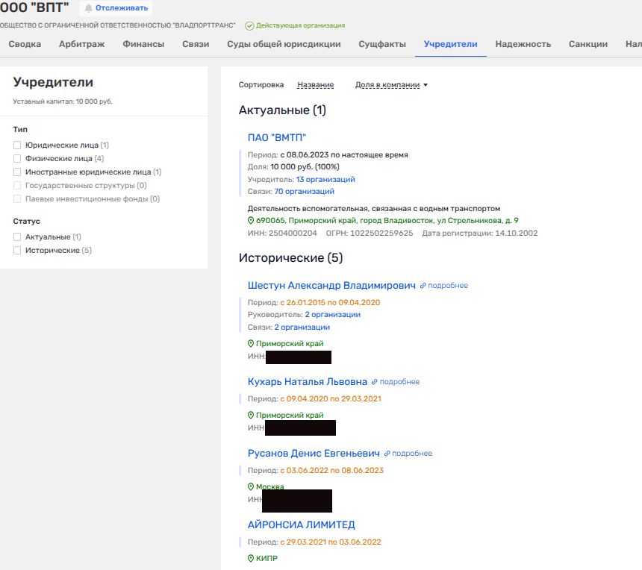Click link icon beside Кухарь Наталья Львовна
Viewport: 642px width, 570px height.
[x=375, y=382]
